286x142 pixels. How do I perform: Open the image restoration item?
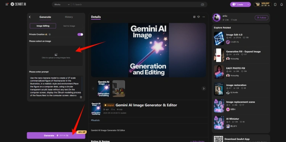tap(236, 85)
